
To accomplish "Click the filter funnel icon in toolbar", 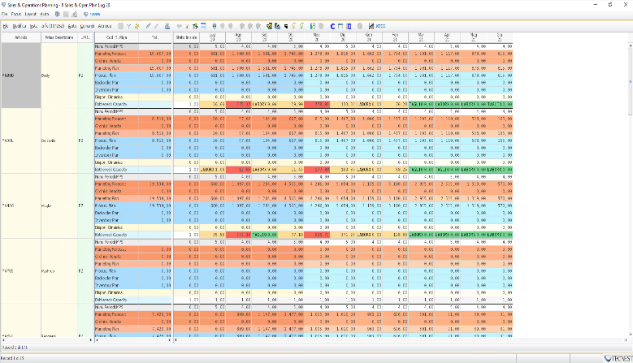I will [128, 26].
